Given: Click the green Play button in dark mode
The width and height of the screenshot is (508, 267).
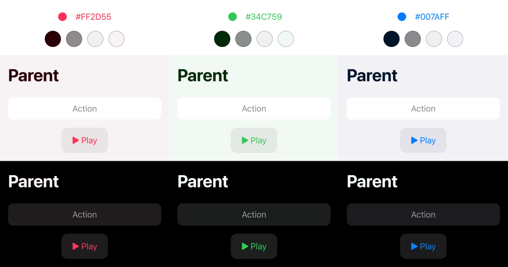Looking at the screenshot, I should click(x=254, y=246).
